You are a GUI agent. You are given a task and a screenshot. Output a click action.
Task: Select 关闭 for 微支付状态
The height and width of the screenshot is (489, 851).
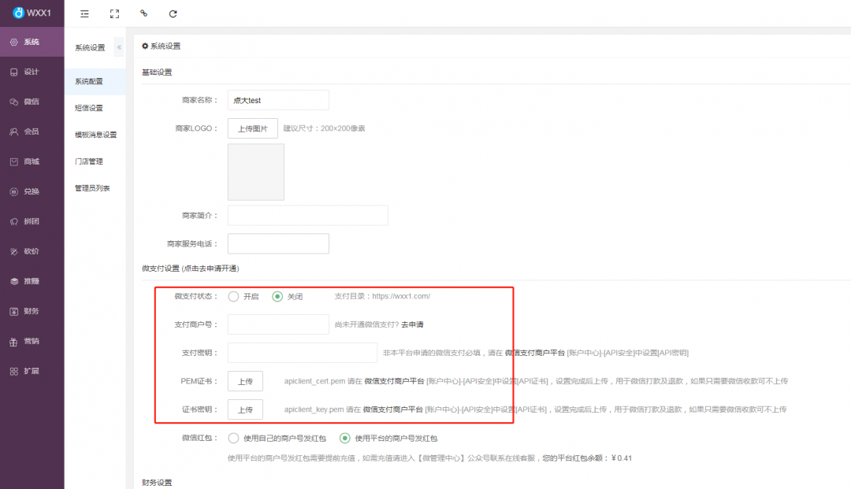[277, 297]
